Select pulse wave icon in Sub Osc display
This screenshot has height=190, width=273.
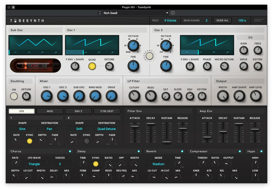(56, 52)
